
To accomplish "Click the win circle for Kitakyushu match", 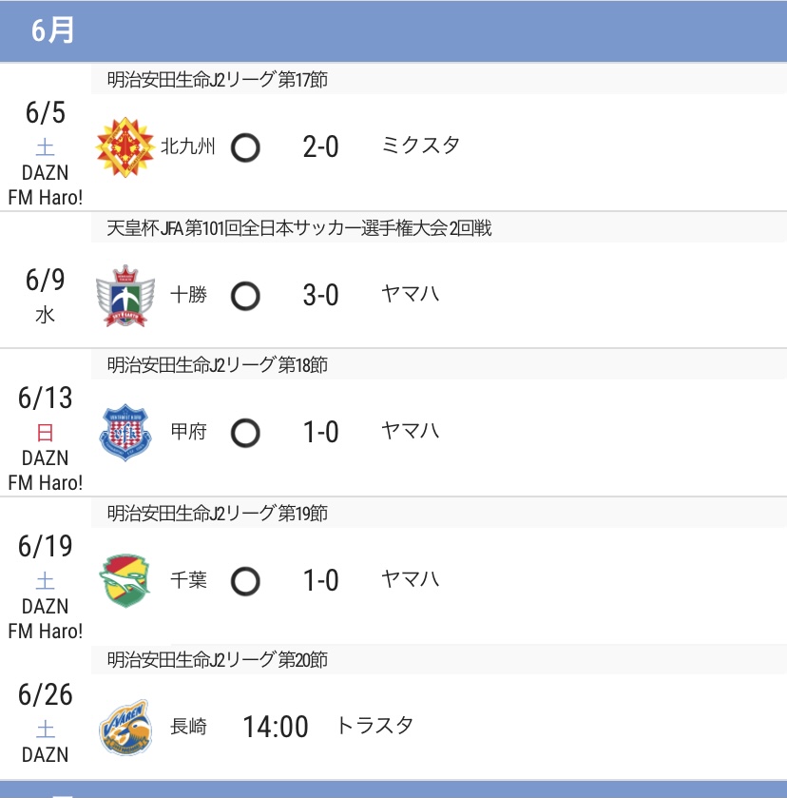I will coord(245,147).
